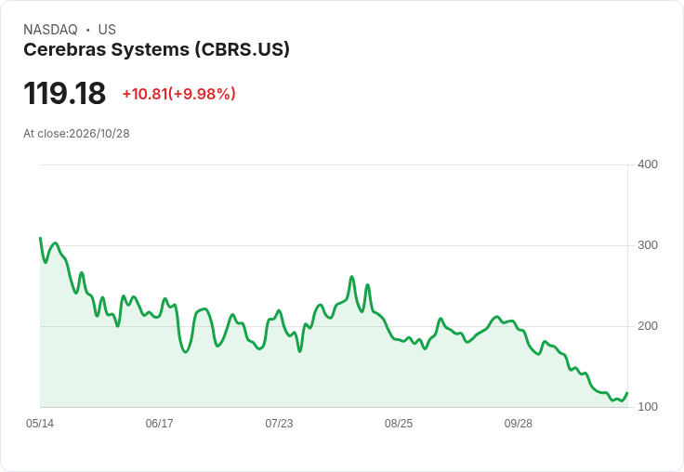This screenshot has width=684, height=472.
Task: Click the Cerebras Systems (CBRS.US) title
Action: pos(156,49)
